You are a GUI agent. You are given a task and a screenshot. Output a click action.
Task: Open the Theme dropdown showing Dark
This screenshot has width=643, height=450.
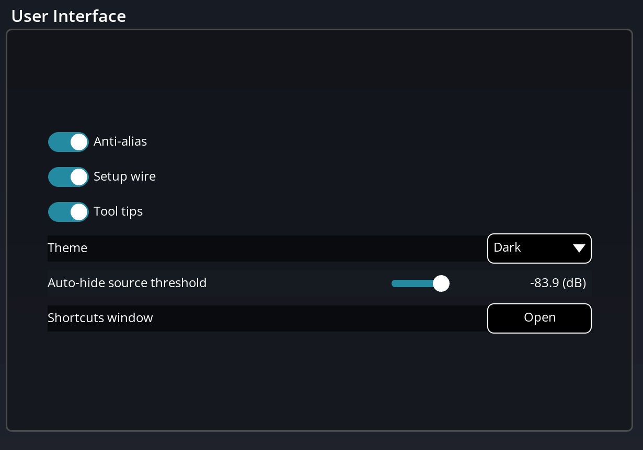539,248
